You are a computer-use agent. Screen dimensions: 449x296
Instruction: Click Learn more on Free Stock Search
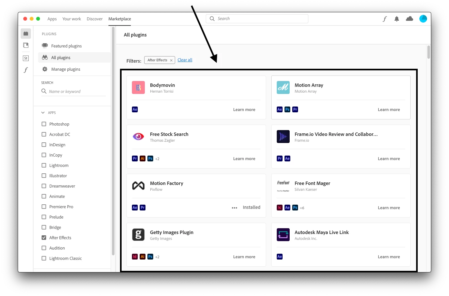coord(244,159)
